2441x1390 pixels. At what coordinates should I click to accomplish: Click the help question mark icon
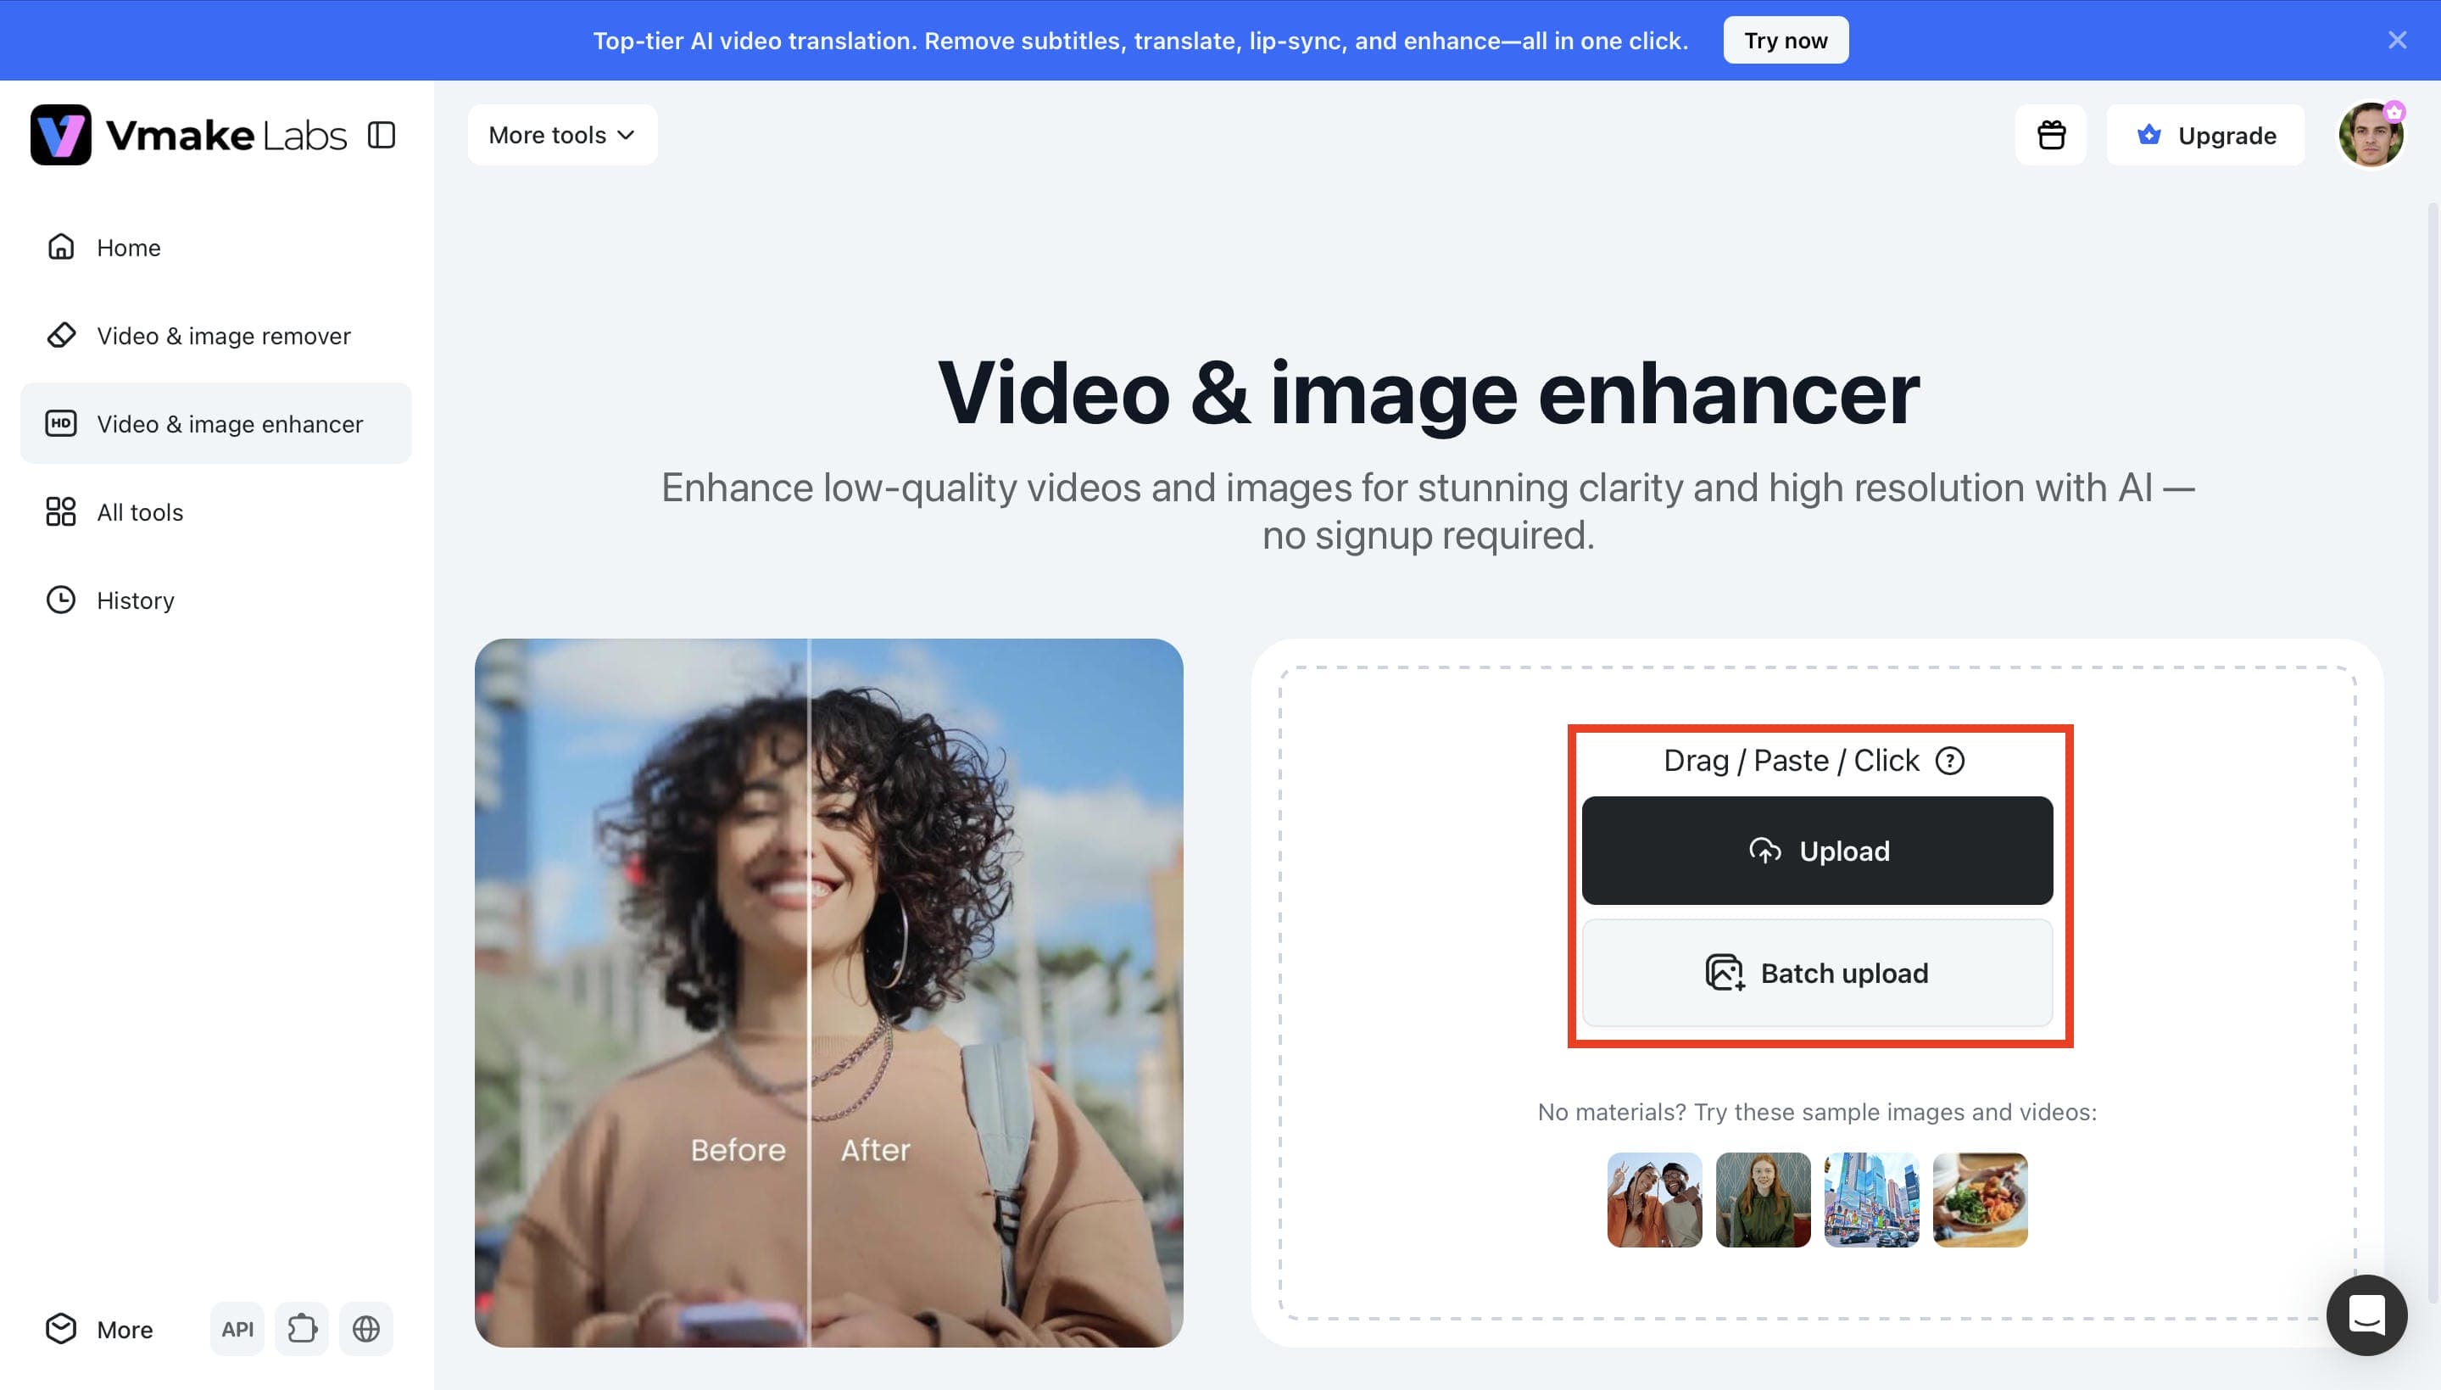point(1949,760)
